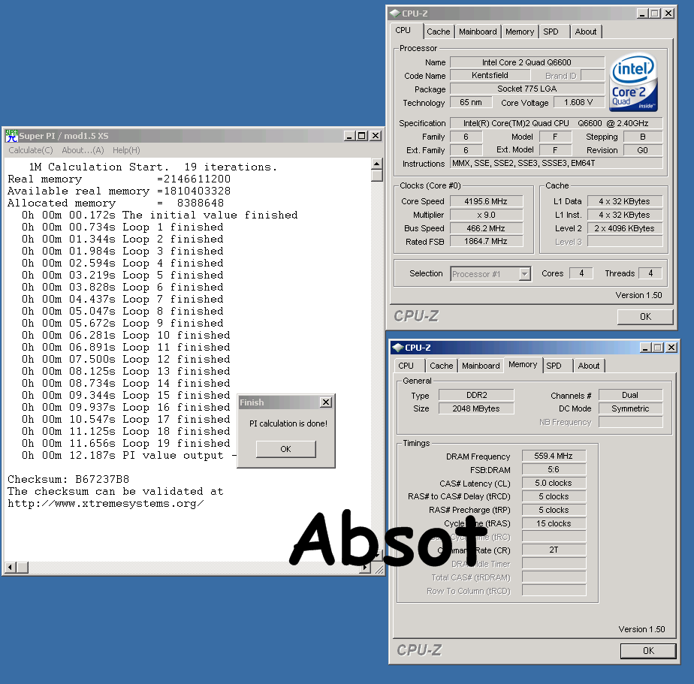Click the FSB:DRAM ratio value 5:6

point(554,469)
